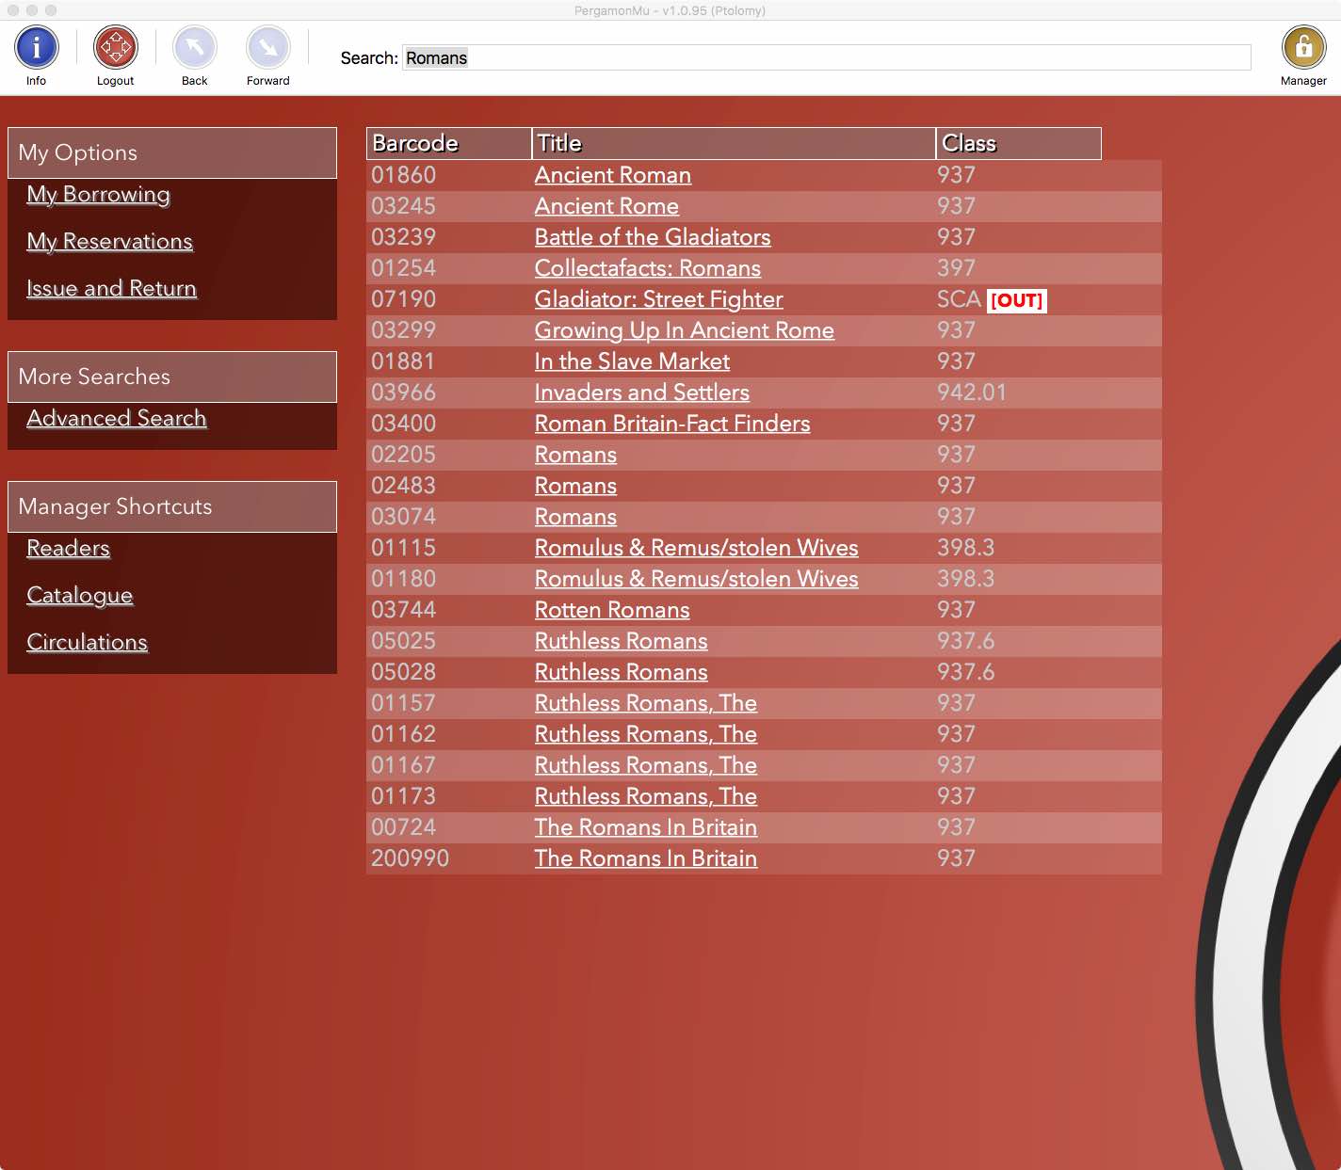
Task: Open Ruthless Romans, The barcode 01162
Action: click(646, 734)
